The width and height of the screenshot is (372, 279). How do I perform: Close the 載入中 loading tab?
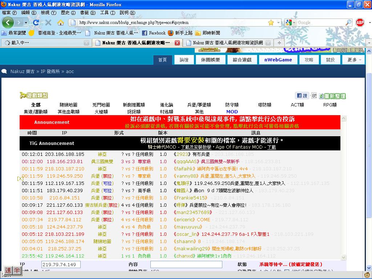tap(86, 43)
